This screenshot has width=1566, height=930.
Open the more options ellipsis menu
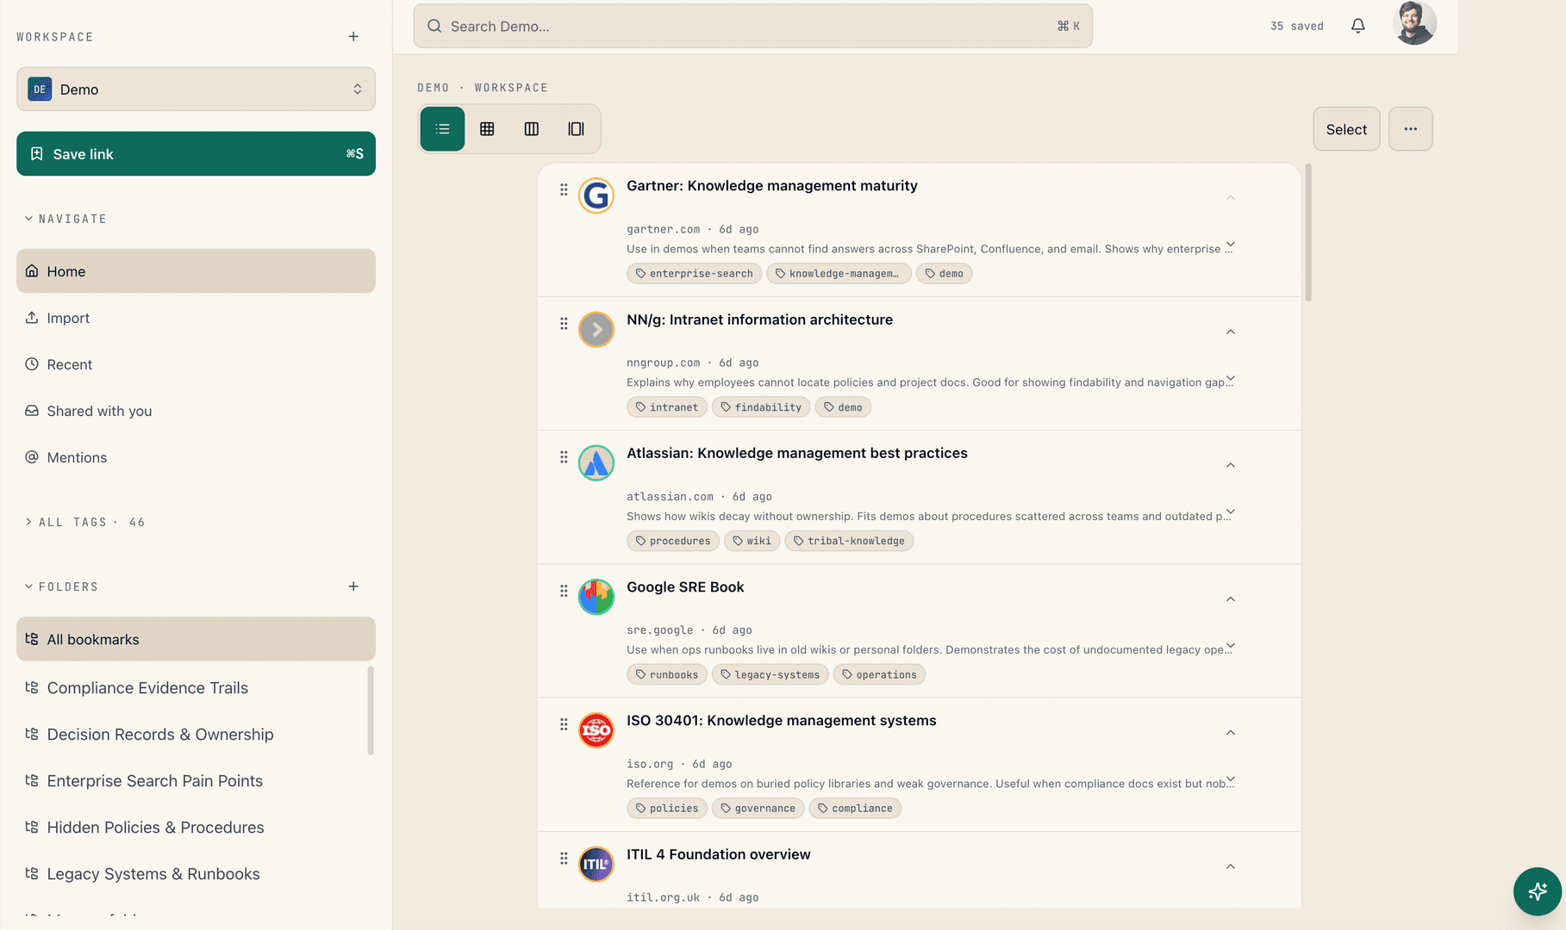tap(1410, 129)
